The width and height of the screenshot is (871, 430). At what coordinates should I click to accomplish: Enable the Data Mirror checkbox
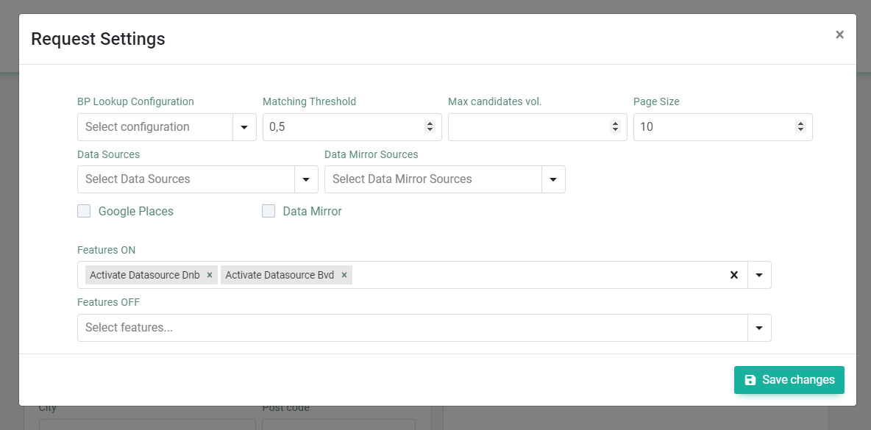click(x=269, y=211)
